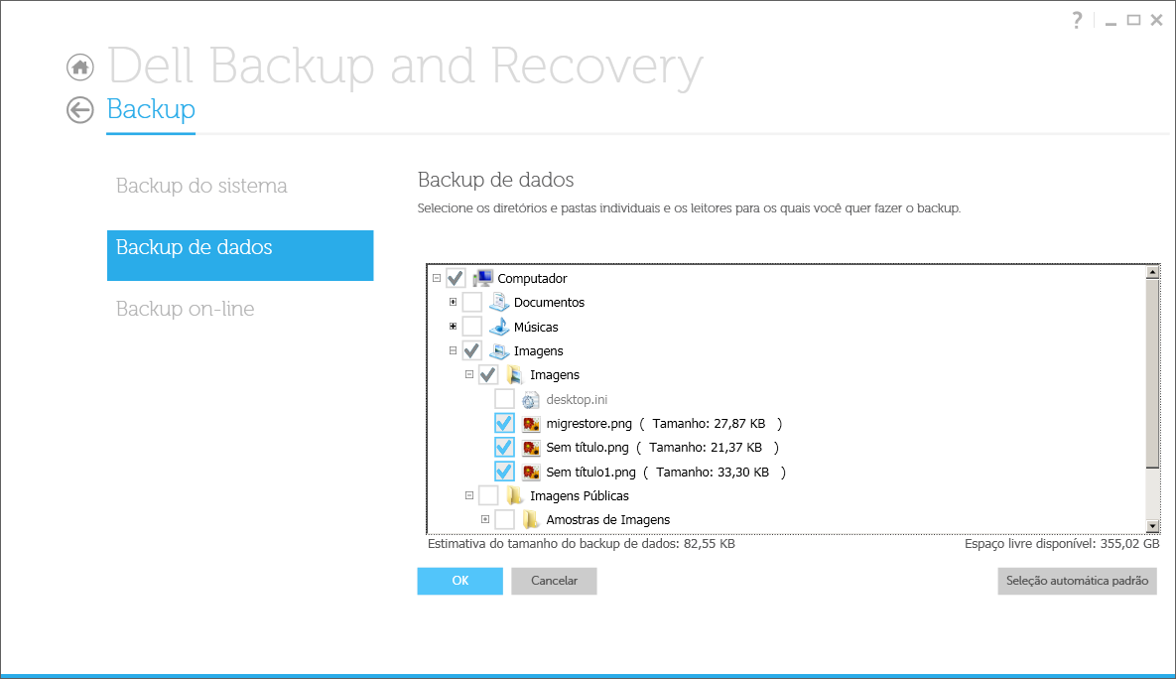Click the nested Imagens folder icon
Viewport: 1176px width, 679px height.
[514, 375]
